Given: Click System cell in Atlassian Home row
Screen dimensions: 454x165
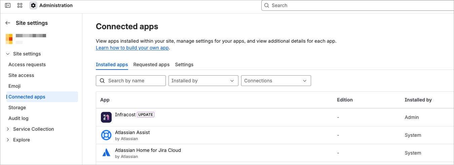Looking at the screenshot, I should point(413,153).
